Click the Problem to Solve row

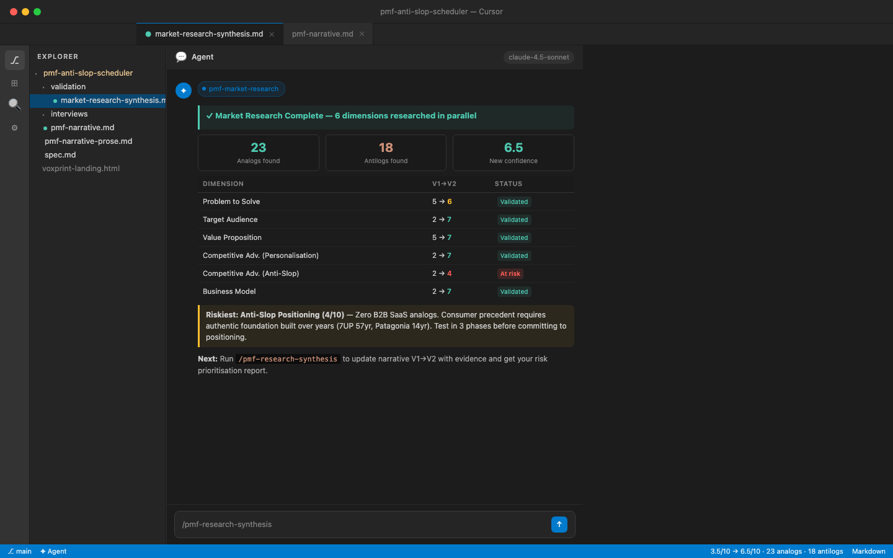[x=386, y=201]
